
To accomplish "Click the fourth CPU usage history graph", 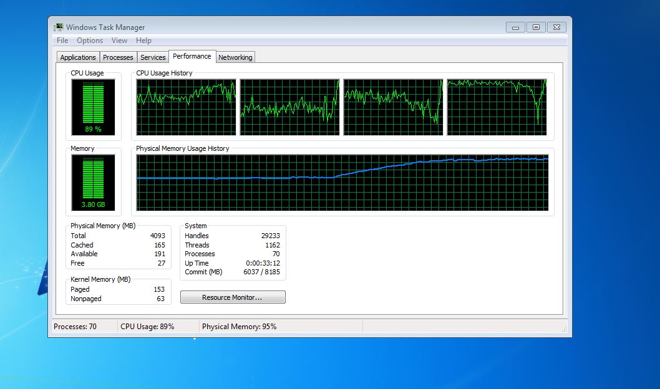I will point(497,107).
